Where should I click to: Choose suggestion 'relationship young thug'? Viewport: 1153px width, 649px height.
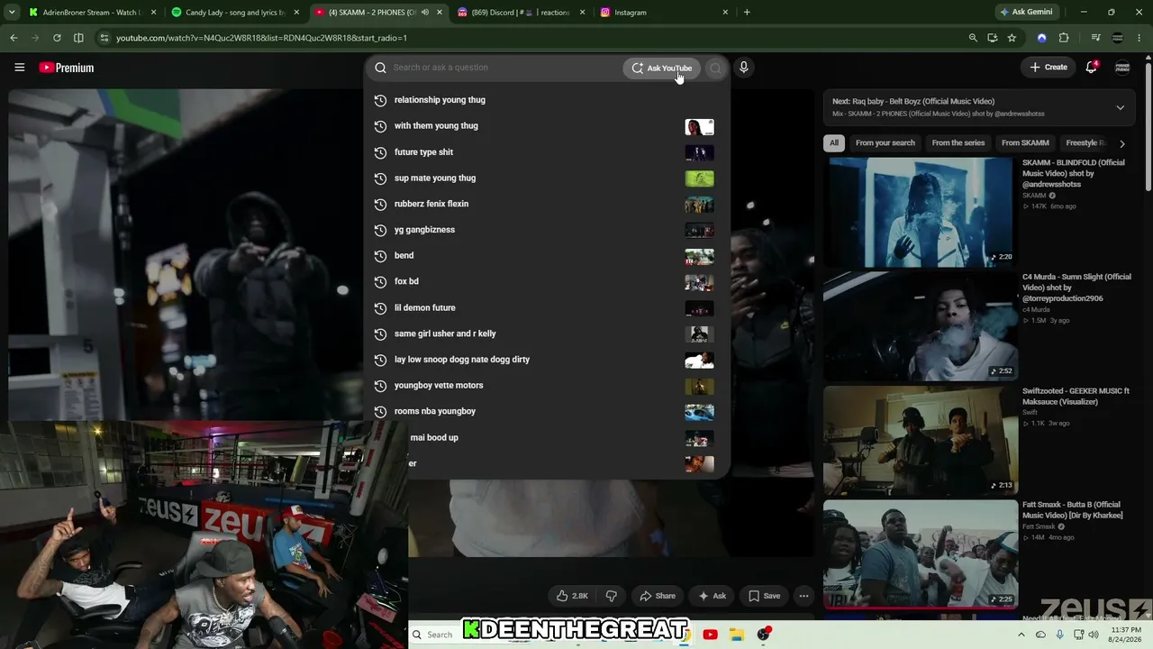[x=546, y=100]
